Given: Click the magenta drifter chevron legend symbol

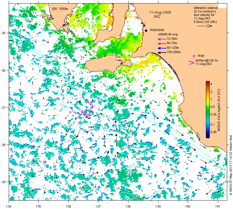Looking at the screenshot, I should click(x=191, y=63).
